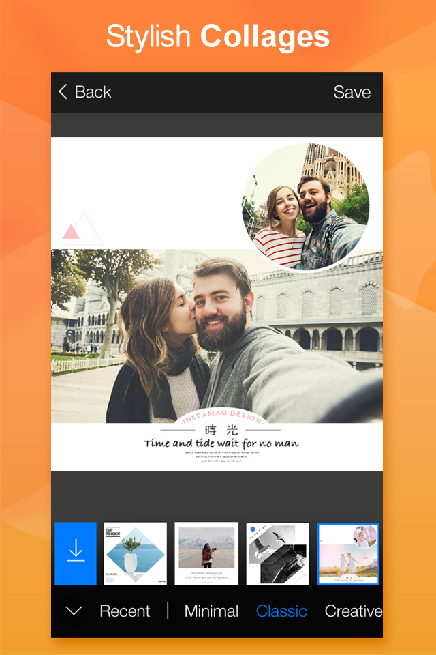
Task: Save the collage
Action: (352, 92)
